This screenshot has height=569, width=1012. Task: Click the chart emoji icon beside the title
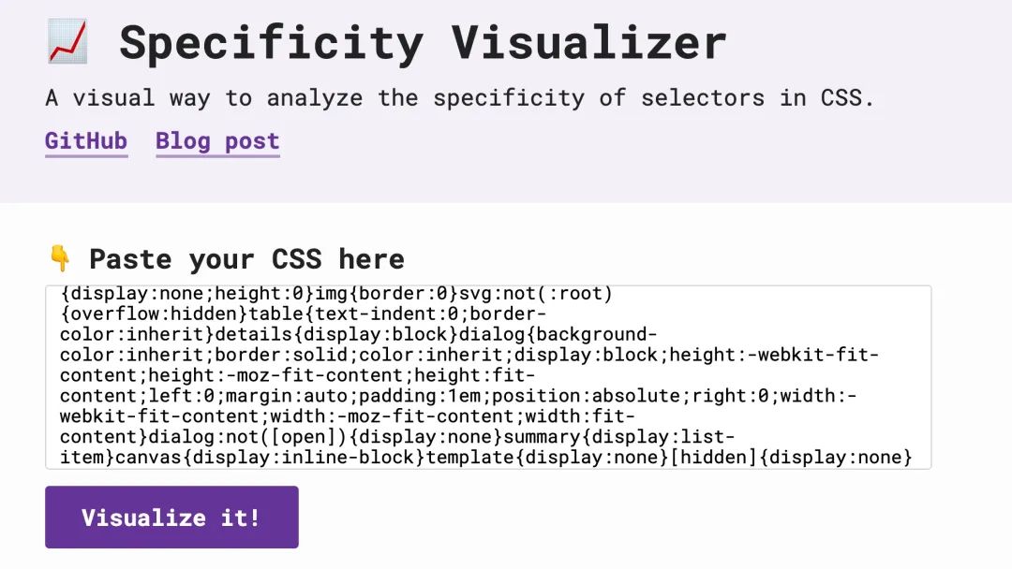[67, 43]
